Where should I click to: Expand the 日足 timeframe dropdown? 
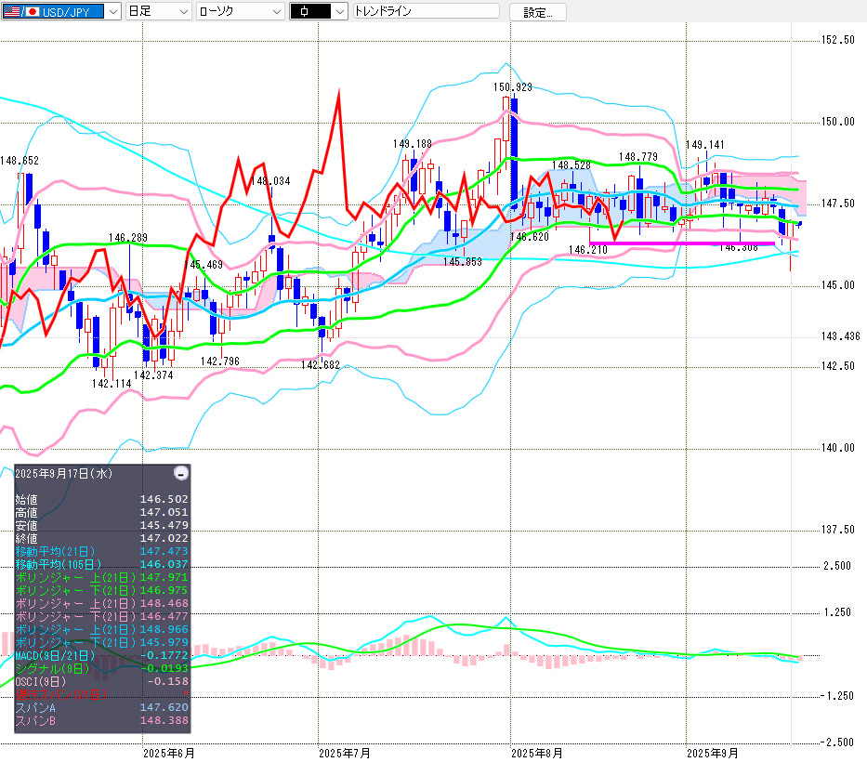click(157, 11)
